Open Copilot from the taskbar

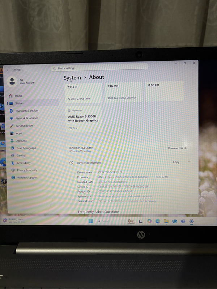click(x=149, y=221)
